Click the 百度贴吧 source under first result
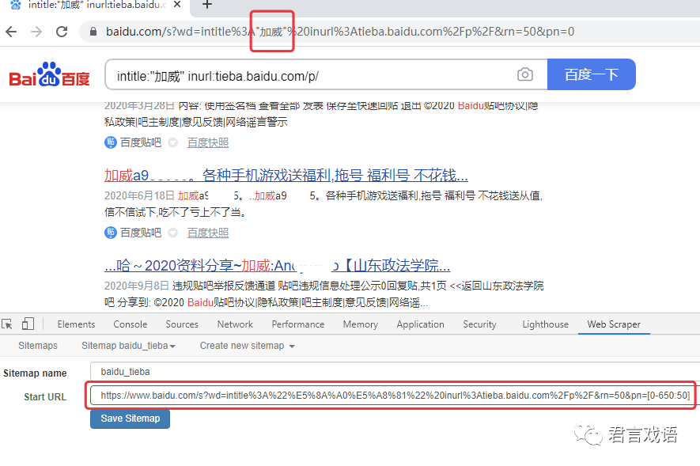Image resolution: width=700 pixels, height=466 pixels. tap(141, 143)
